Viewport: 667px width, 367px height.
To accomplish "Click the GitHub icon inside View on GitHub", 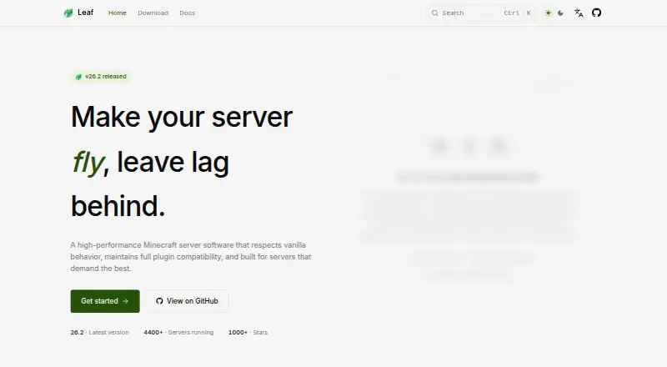I will [159, 301].
